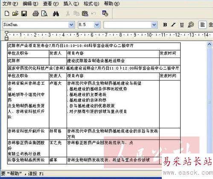Open a file with the Open folder icon
Viewport: 213px width, 179px height.
pyautogui.click(x=15, y=14)
